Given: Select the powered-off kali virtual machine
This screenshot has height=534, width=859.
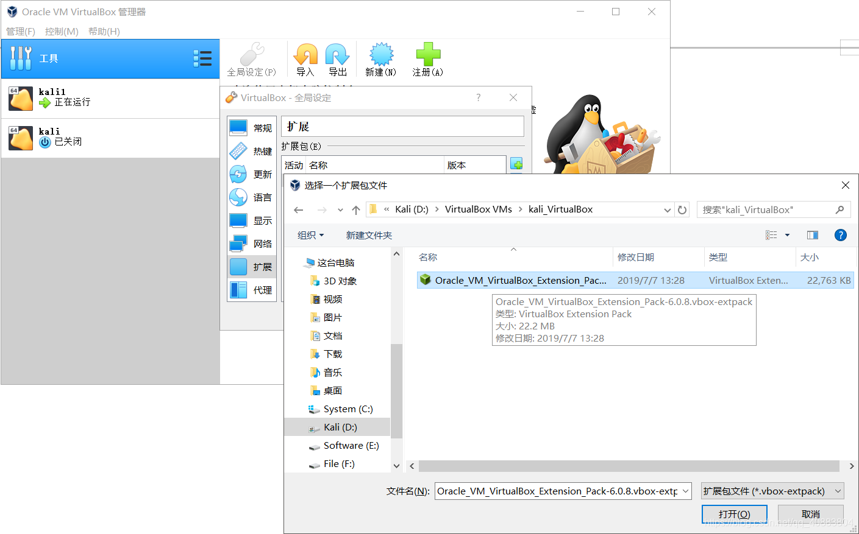Looking at the screenshot, I should [110, 138].
